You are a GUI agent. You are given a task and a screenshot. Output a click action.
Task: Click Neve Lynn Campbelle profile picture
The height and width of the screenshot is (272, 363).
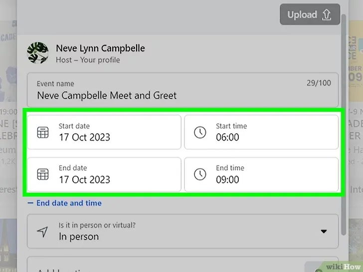click(38, 53)
